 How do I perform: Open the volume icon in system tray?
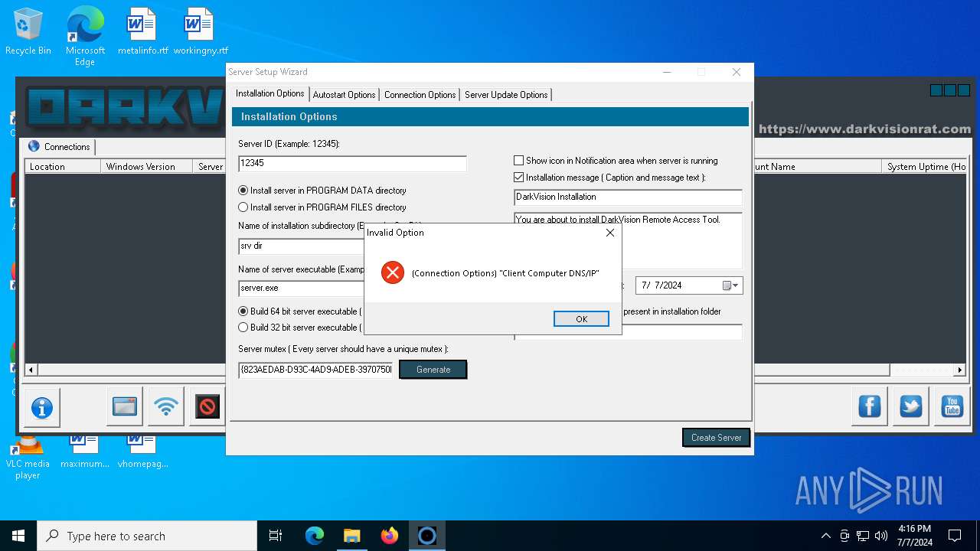click(880, 536)
